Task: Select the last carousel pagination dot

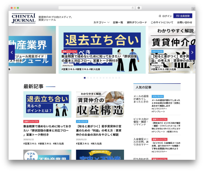Action: pyautogui.click(x=119, y=78)
